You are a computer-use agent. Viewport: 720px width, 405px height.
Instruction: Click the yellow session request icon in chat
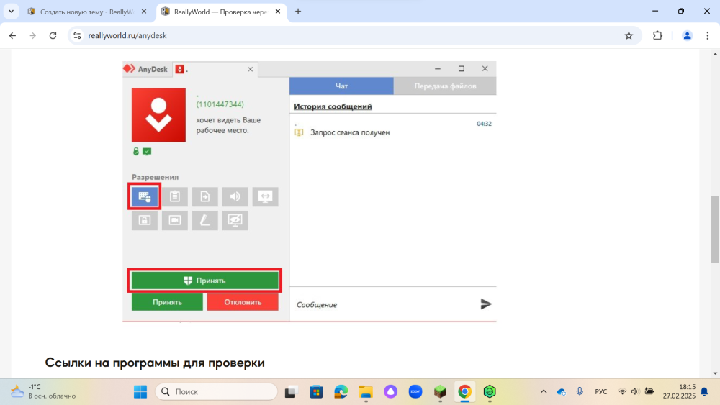299,132
